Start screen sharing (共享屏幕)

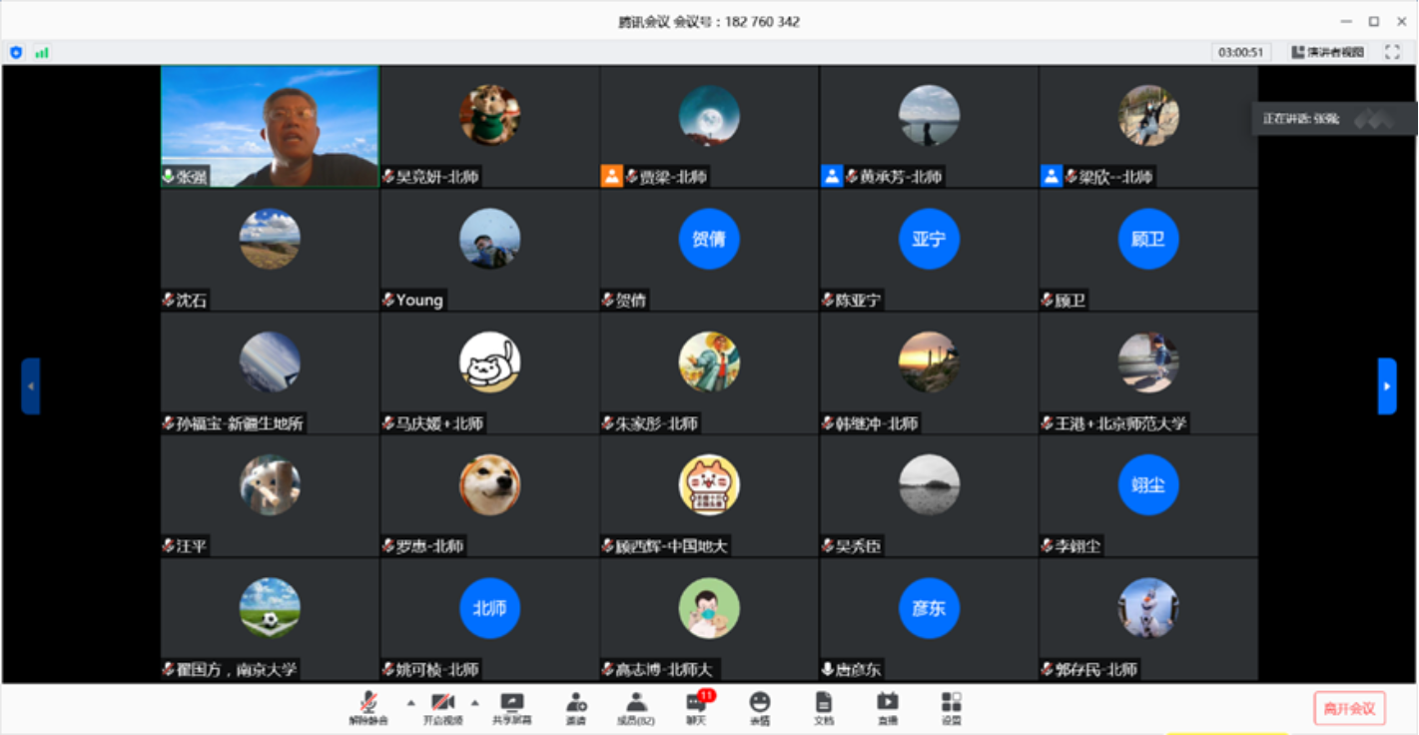tap(511, 706)
